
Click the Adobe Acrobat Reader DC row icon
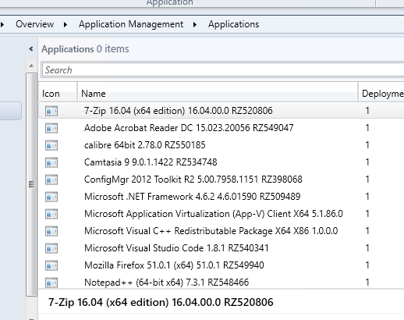[x=51, y=128]
